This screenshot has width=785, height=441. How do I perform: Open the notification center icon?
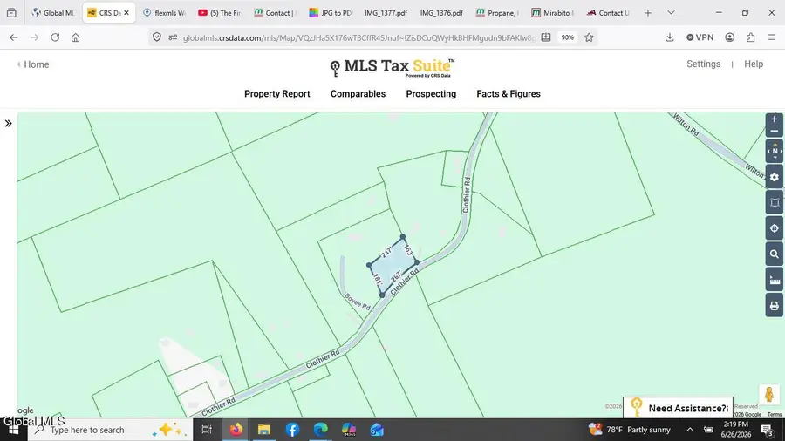point(767,430)
